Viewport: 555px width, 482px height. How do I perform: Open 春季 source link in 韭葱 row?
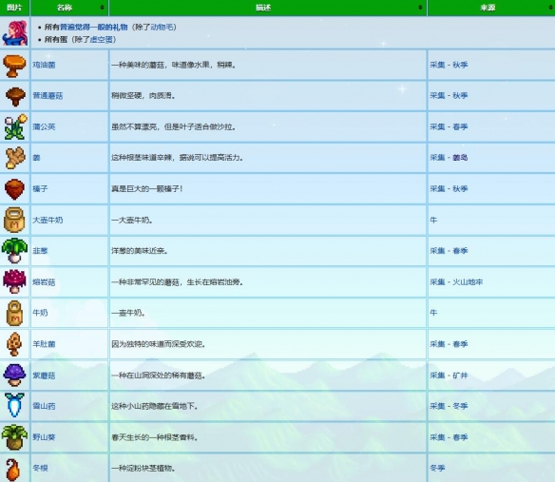click(x=460, y=251)
